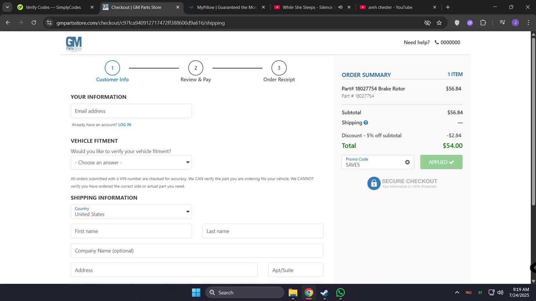Screen dimensions: 536x301
Task: Click the $54.00 total amount
Action: tap(453, 146)
